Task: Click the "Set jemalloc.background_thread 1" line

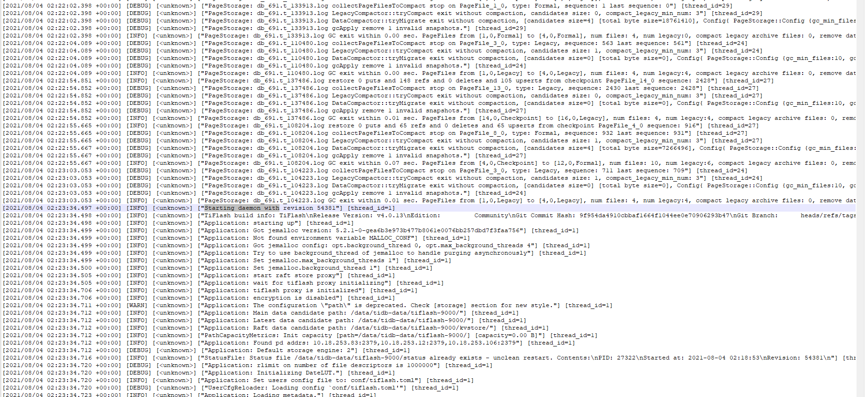Action: 218,268
